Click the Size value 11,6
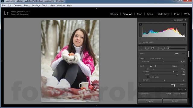This screenshot has height=108, width=193. [x=183, y=69]
